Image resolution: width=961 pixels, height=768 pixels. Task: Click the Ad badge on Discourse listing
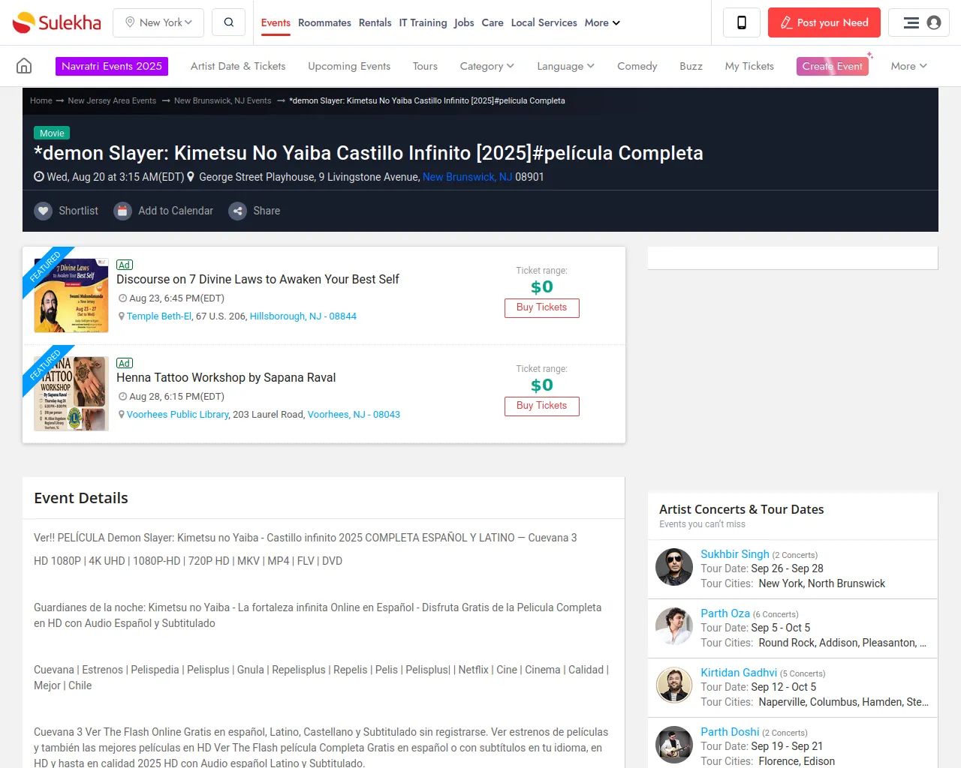[125, 265]
